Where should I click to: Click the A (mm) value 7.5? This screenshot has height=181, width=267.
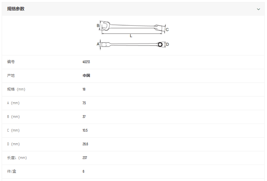pyautogui.click(x=84, y=103)
